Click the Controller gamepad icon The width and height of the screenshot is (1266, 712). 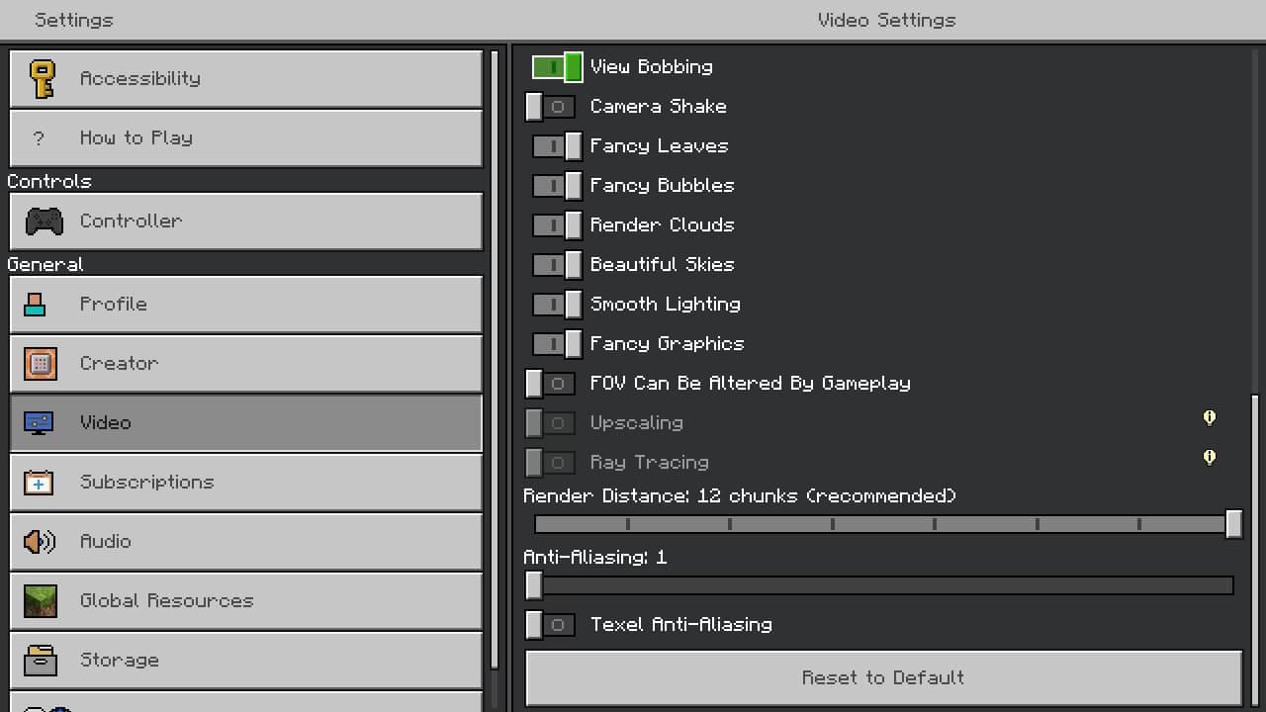(x=44, y=222)
